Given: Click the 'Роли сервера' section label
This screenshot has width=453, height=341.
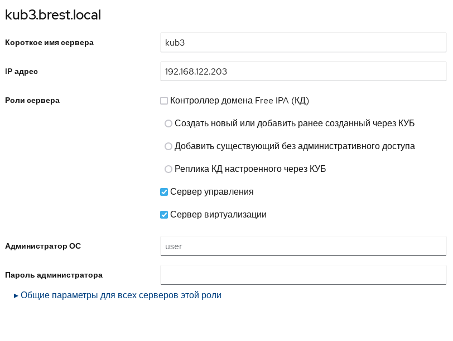Looking at the screenshot, I should (32, 101).
